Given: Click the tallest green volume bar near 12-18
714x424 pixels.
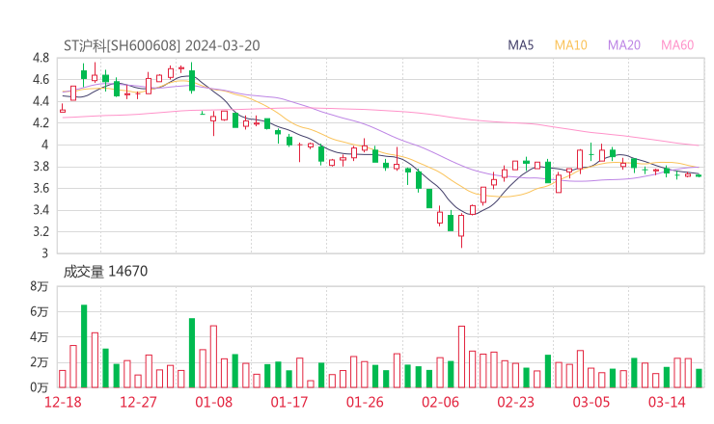Looking at the screenshot, I should tap(84, 346).
